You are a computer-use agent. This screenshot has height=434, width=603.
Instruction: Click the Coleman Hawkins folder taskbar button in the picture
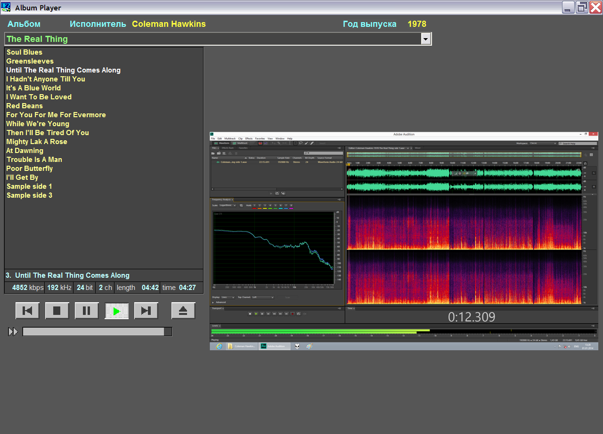(242, 346)
